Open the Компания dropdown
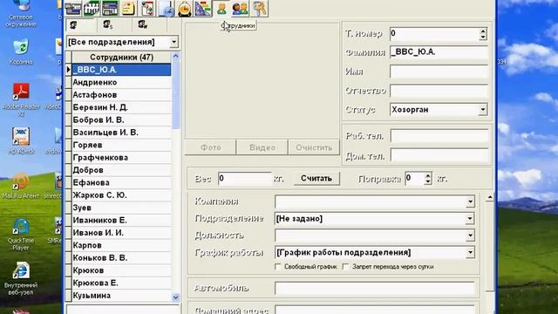The height and width of the screenshot is (314, 558). coord(470,201)
